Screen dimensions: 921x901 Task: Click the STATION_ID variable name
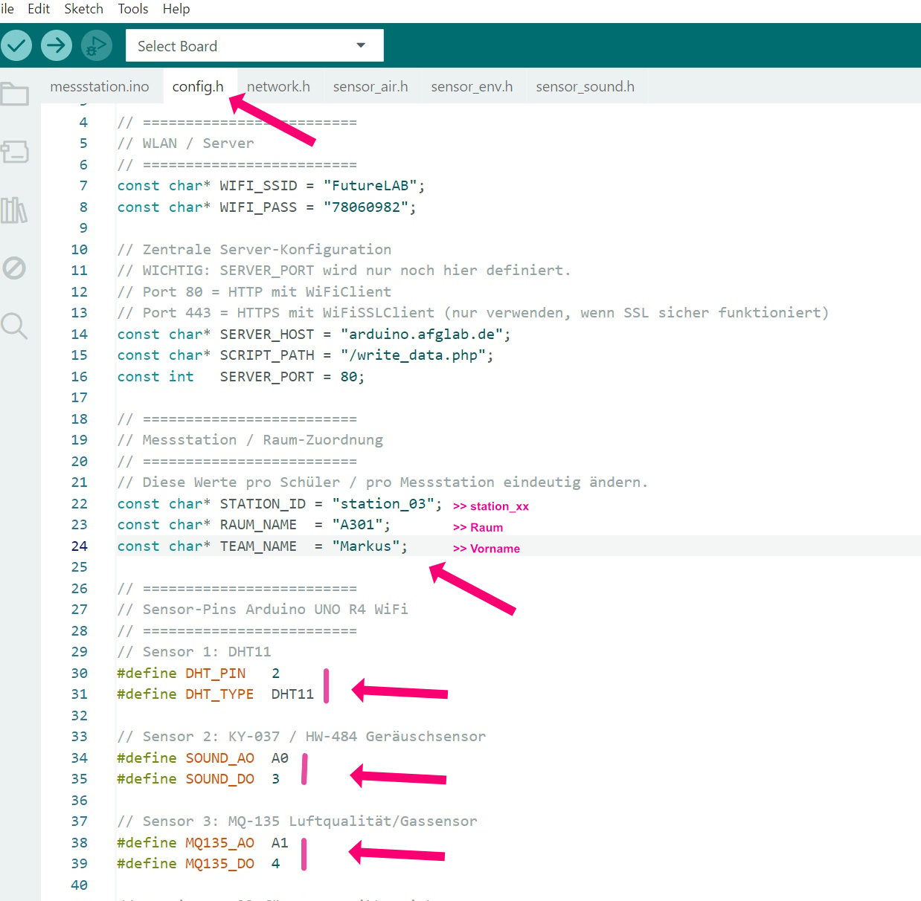263,504
